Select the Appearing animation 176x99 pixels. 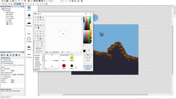(x=38, y=63)
